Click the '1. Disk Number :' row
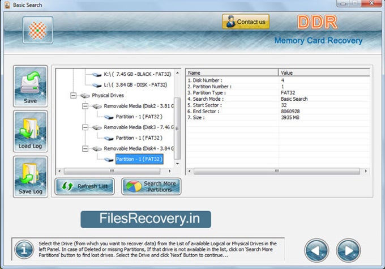The height and width of the screenshot is (269, 385). coord(277,80)
